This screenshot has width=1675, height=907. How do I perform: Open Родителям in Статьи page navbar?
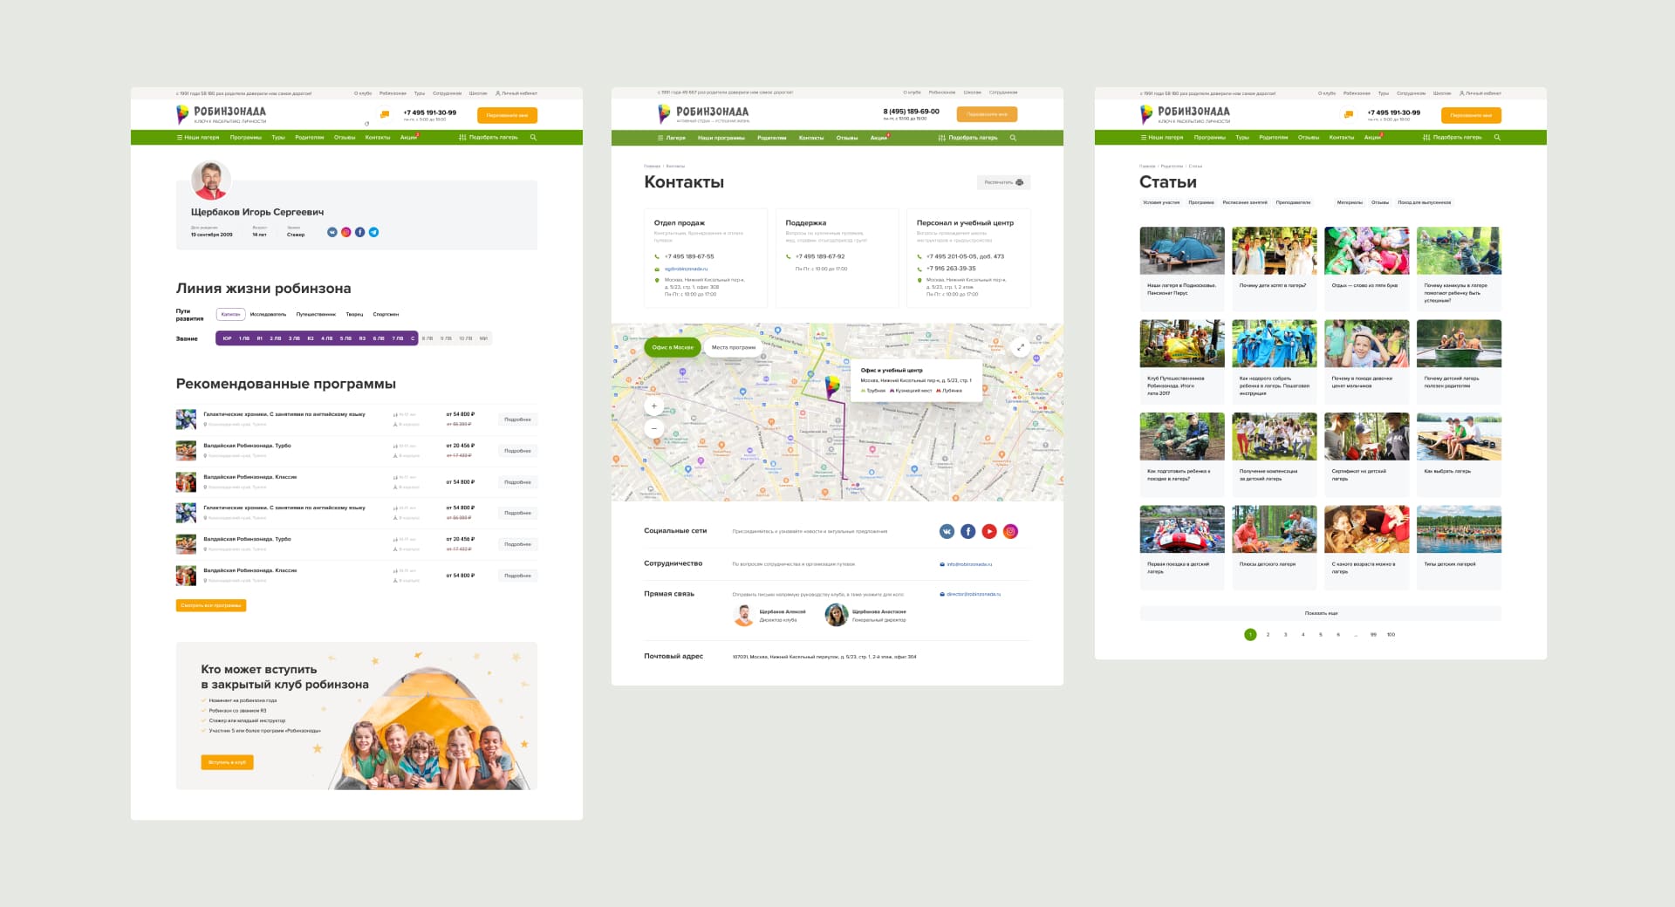[x=1274, y=137]
